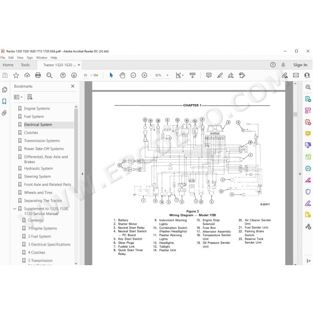Choose the Selection arrow tool

[x=111, y=75]
